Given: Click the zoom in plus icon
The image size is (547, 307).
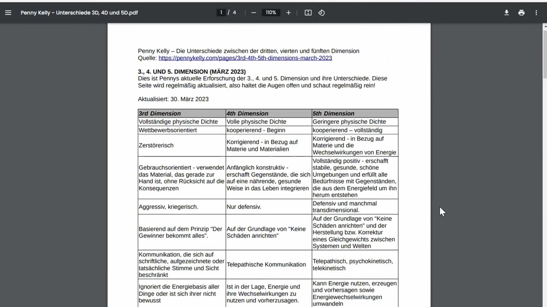Looking at the screenshot, I should (x=288, y=13).
